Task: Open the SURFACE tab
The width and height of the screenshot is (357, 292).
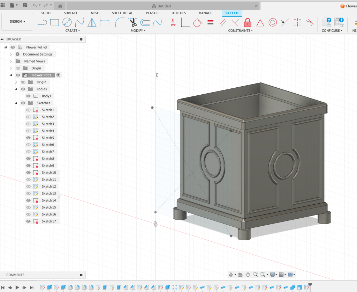Action: tap(71, 13)
